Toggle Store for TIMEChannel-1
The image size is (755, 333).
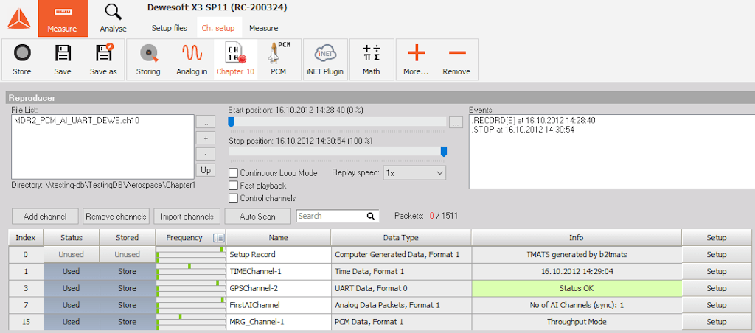[x=128, y=271]
